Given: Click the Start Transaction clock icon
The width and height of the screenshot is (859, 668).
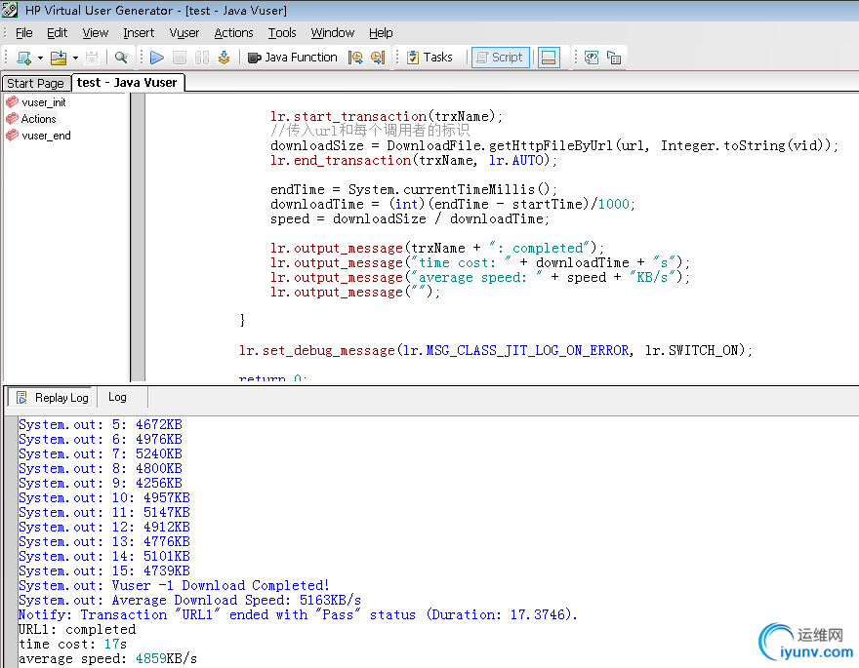Looking at the screenshot, I should pyautogui.click(x=355, y=58).
